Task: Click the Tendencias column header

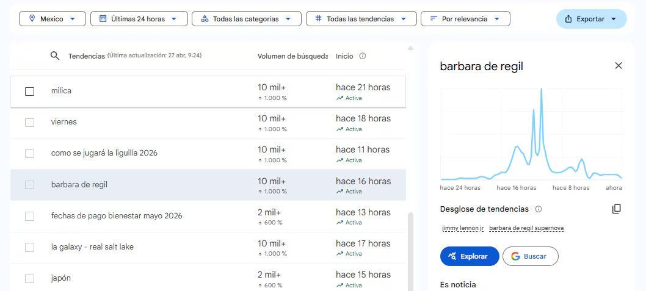Action: (87, 56)
